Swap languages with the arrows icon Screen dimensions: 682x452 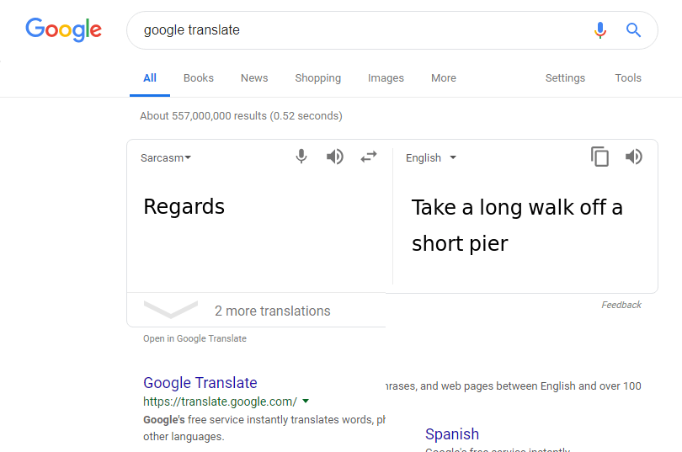(x=369, y=157)
